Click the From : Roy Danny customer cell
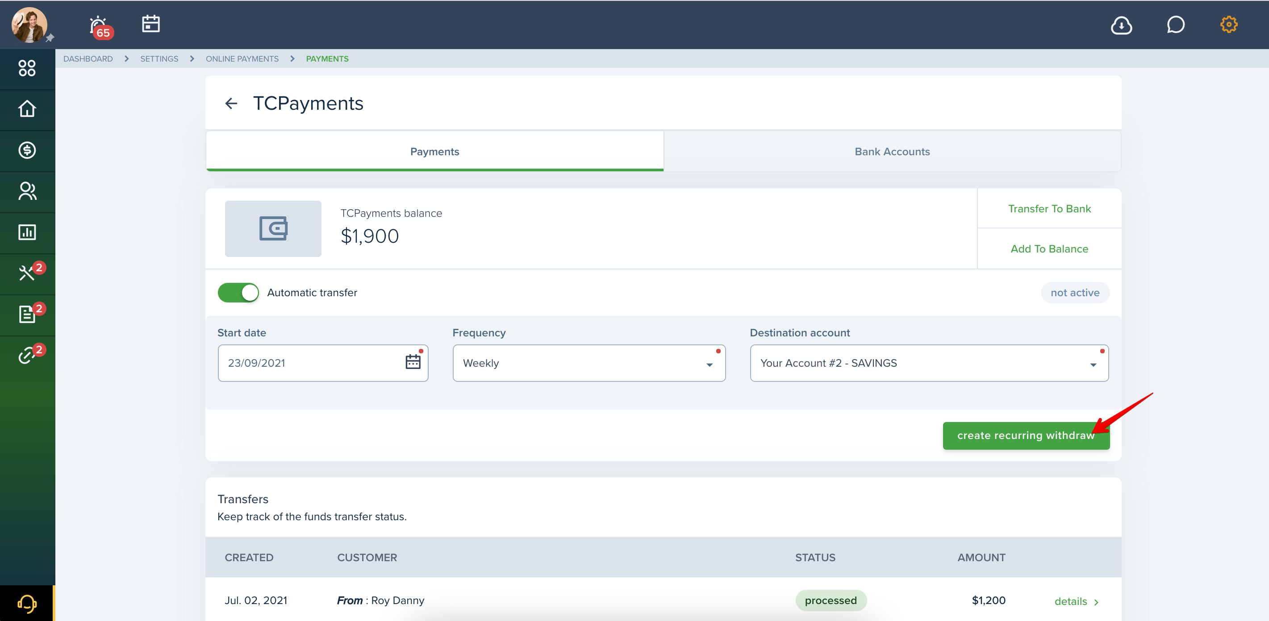This screenshot has width=1269, height=621. [380, 600]
